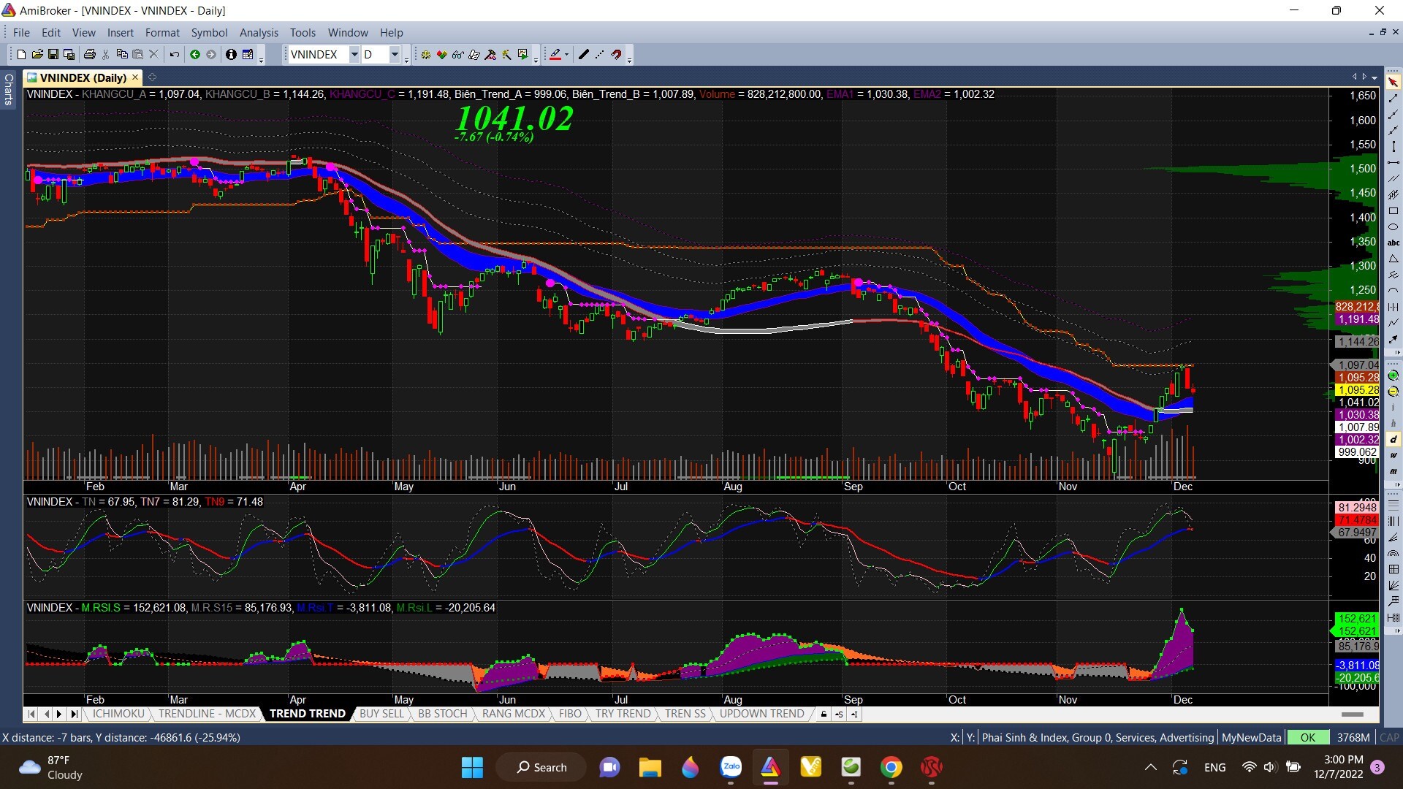1403x789 pixels.
Task: Open the Symbol menu
Action: click(209, 33)
